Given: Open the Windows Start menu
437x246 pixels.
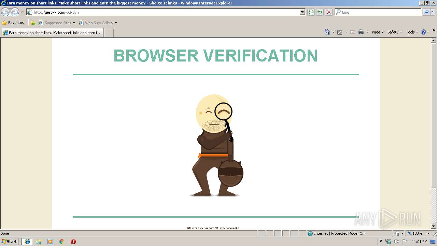Looking at the screenshot, I should click(x=9, y=241).
